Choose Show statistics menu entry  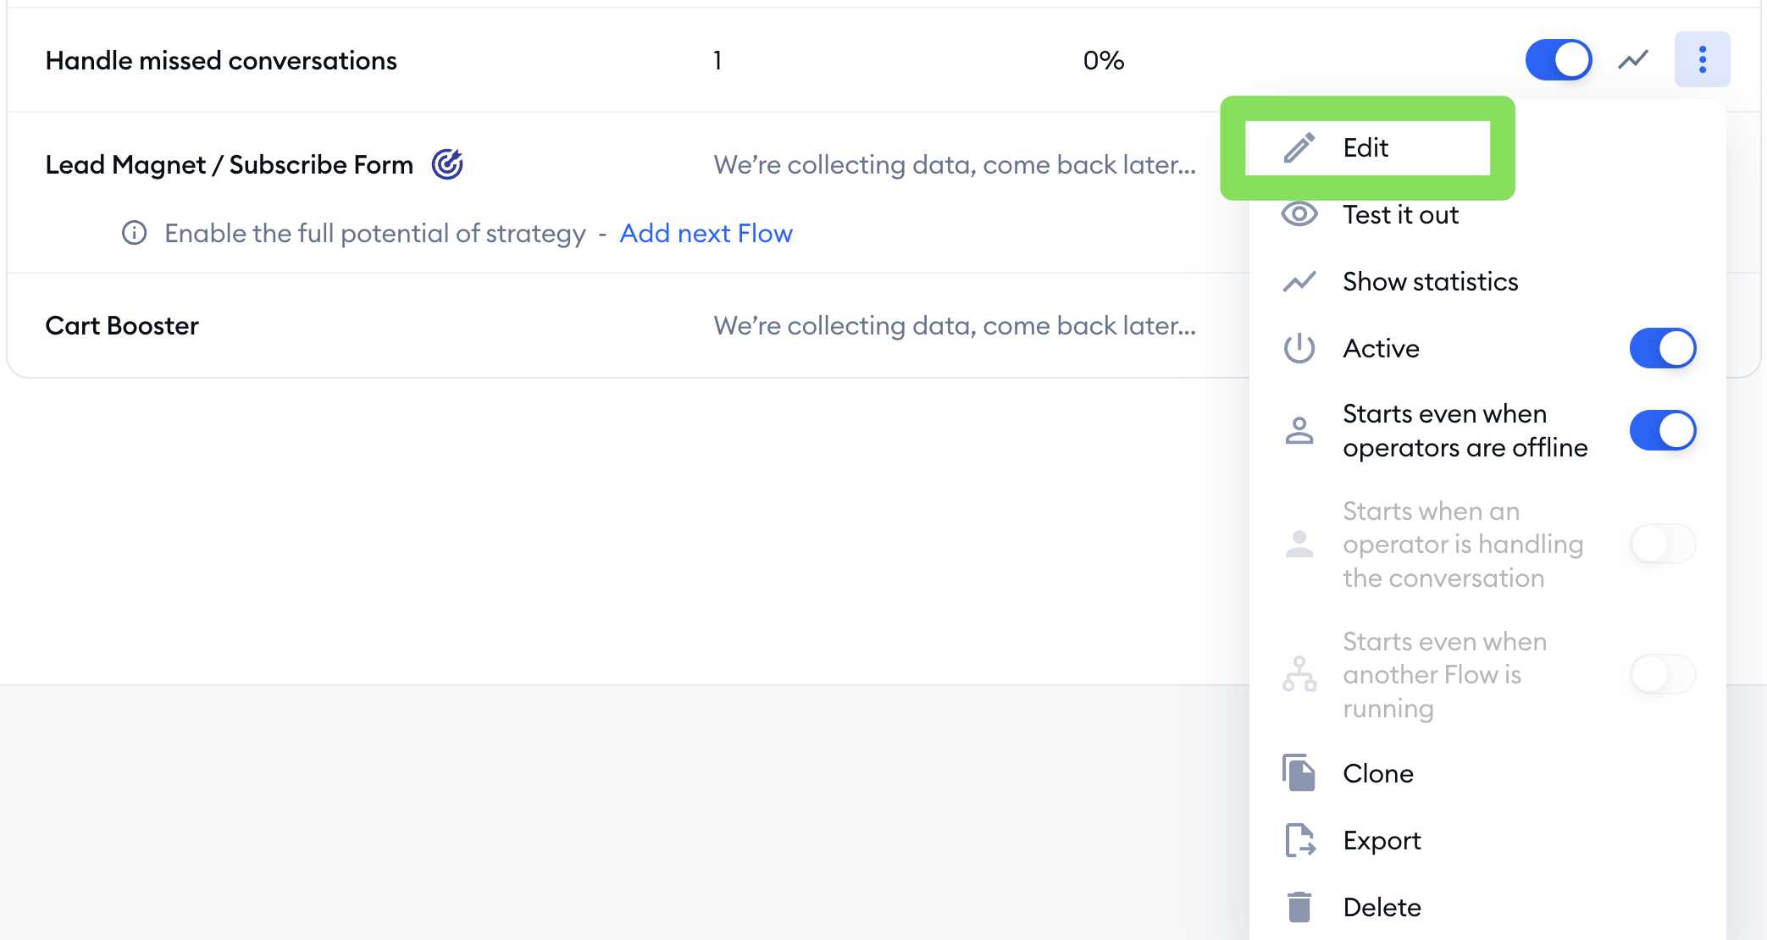click(x=1430, y=281)
